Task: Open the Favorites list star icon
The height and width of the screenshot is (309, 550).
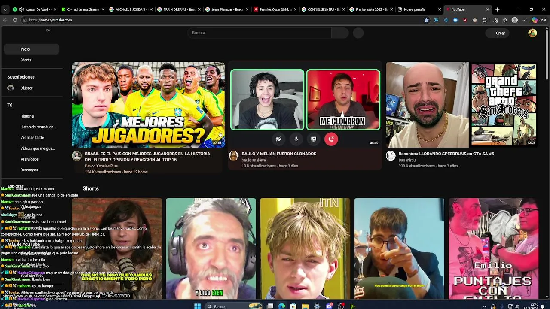Action: click(x=505, y=20)
